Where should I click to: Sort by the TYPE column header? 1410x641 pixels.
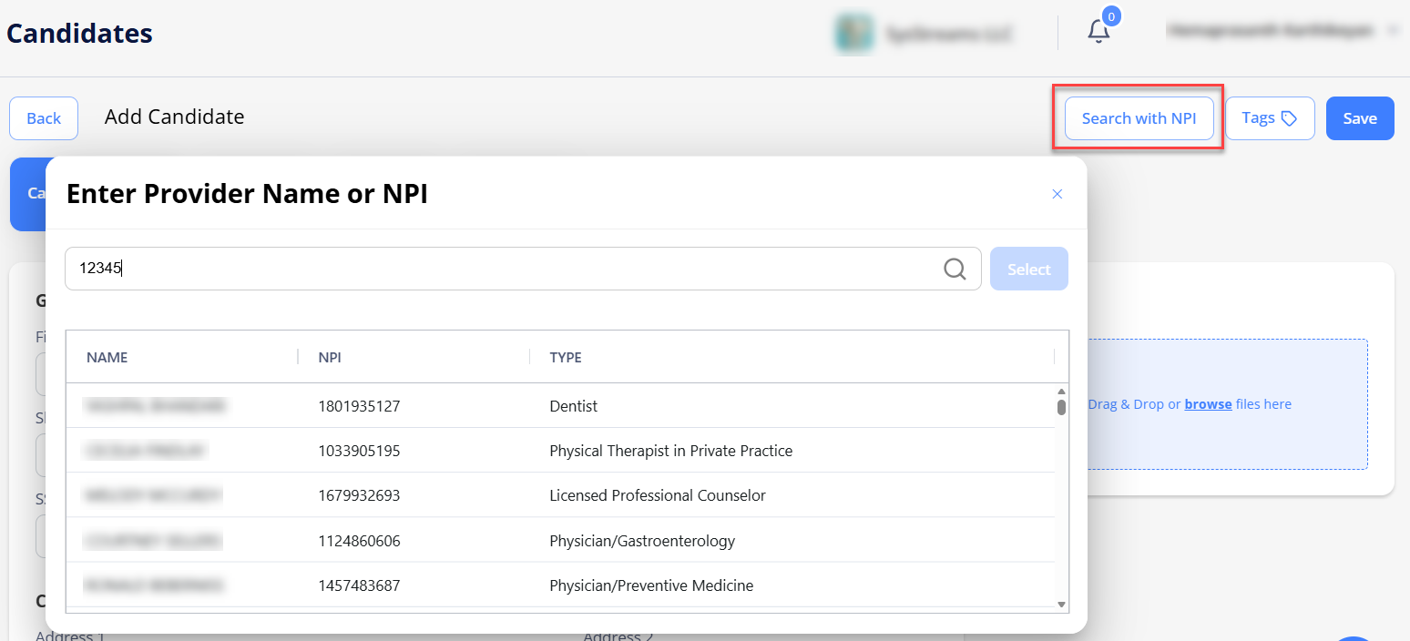coord(566,357)
